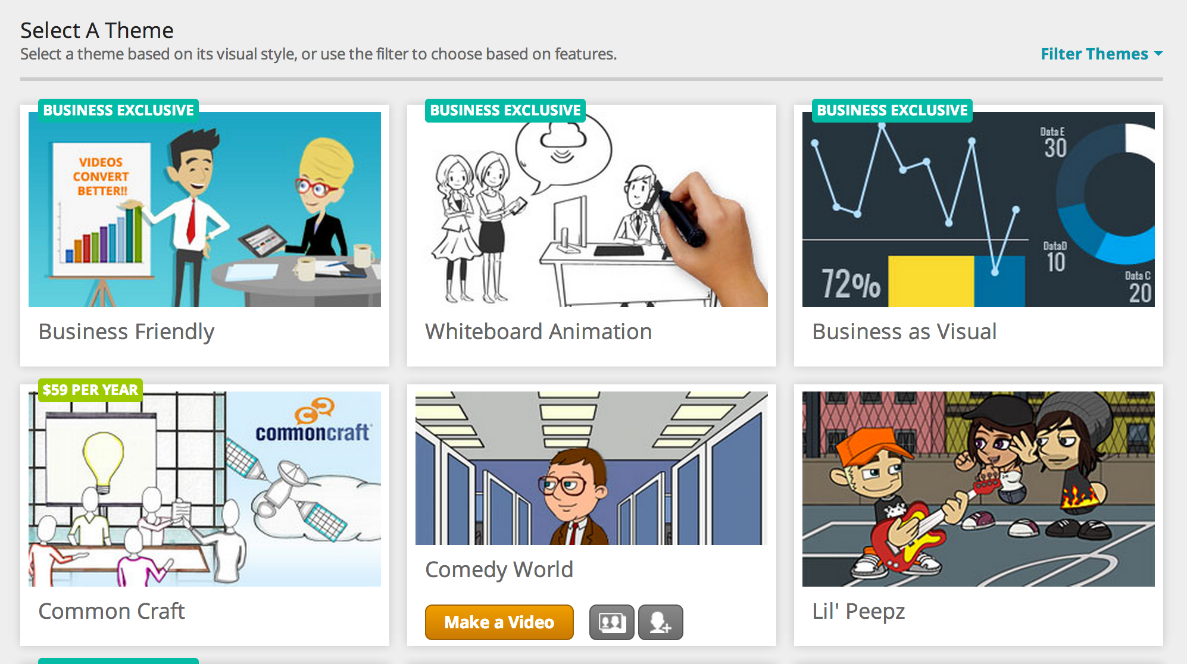The height and width of the screenshot is (664, 1187).
Task: Select the Business Friendly theme thumbnail
Action: click(205, 209)
